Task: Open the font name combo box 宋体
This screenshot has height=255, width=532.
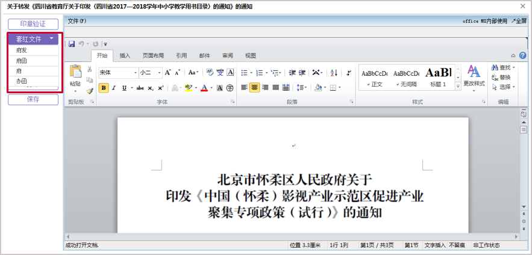Action: coord(119,72)
